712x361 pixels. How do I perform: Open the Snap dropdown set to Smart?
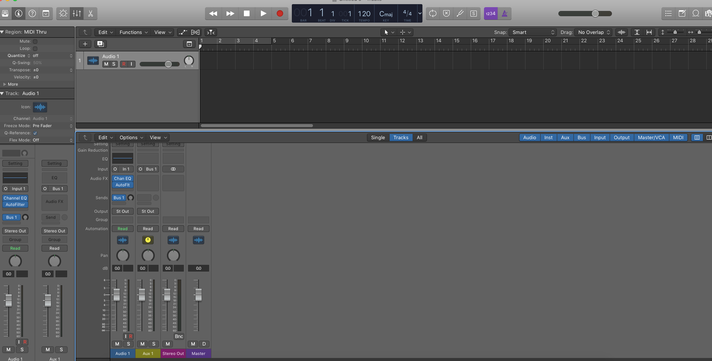532,32
